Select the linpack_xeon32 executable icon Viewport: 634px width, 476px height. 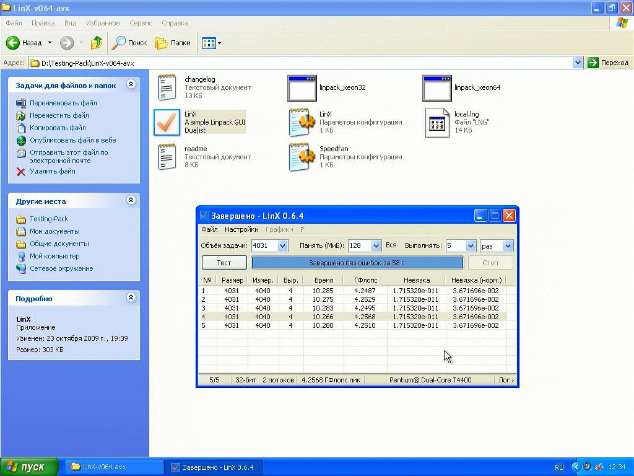click(x=302, y=88)
